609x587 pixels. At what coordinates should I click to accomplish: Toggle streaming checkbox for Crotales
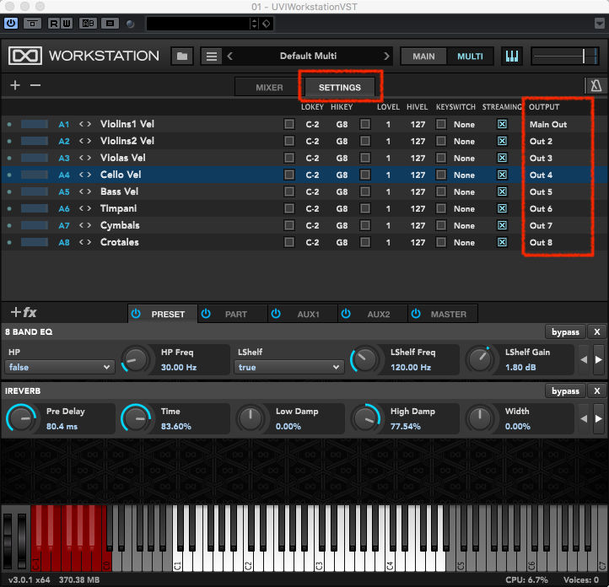click(x=502, y=242)
